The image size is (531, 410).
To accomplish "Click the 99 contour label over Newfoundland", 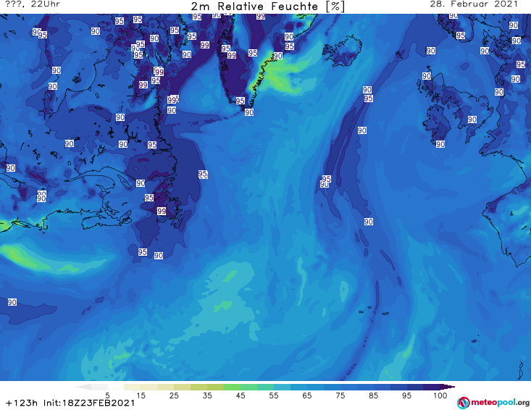I will coord(162,211).
